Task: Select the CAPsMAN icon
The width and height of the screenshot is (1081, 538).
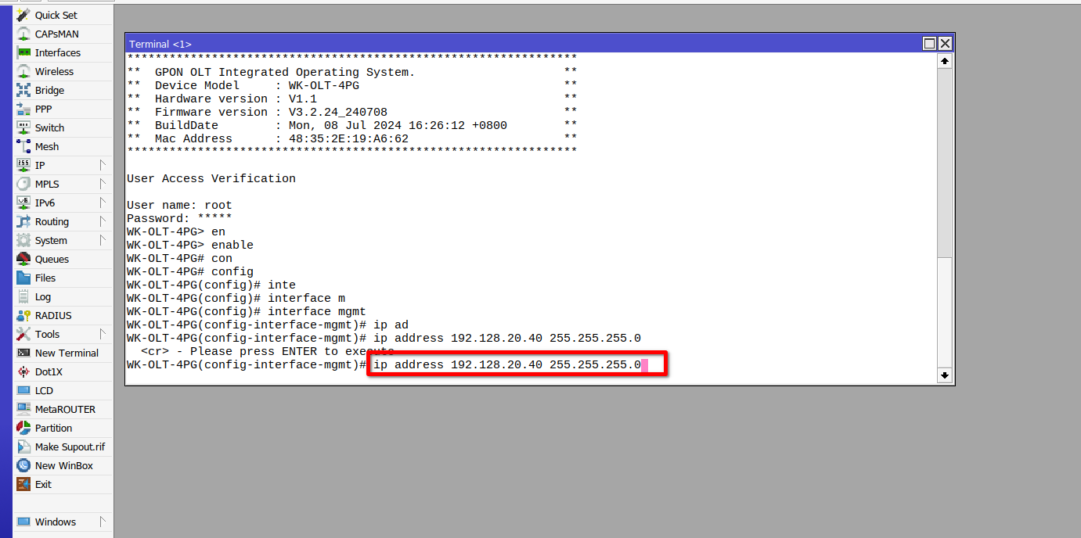Action: point(55,34)
